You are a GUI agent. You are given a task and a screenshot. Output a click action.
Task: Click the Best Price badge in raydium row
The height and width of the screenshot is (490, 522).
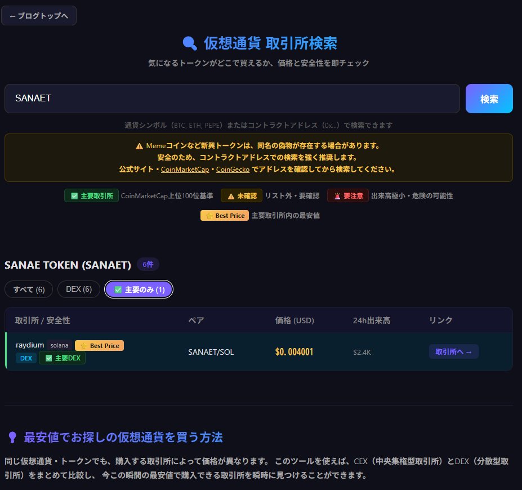coord(100,345)
